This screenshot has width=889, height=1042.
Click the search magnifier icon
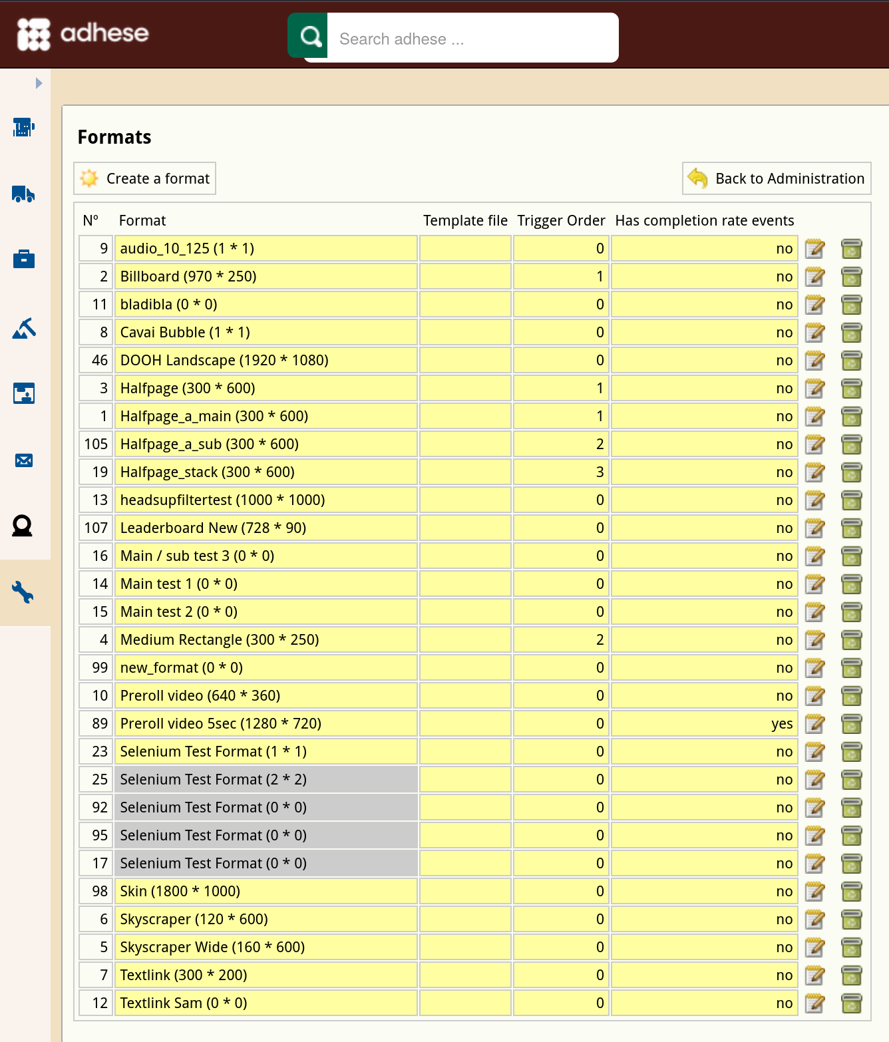(309, 36)
